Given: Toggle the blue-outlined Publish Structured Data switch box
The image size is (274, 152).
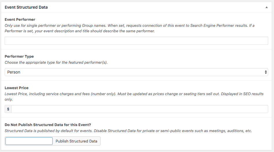Looking at the screenshot, I should [x=29, y=141].
